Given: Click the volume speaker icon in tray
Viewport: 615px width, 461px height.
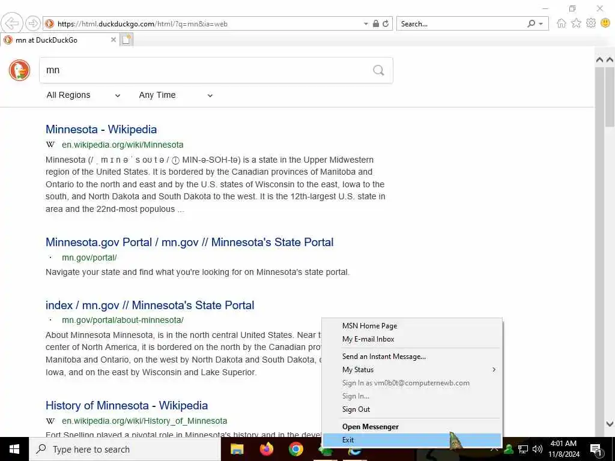Looking at the screenshot, I should (x=538, y=449).
